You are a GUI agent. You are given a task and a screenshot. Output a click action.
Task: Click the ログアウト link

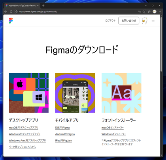[110, 20]
